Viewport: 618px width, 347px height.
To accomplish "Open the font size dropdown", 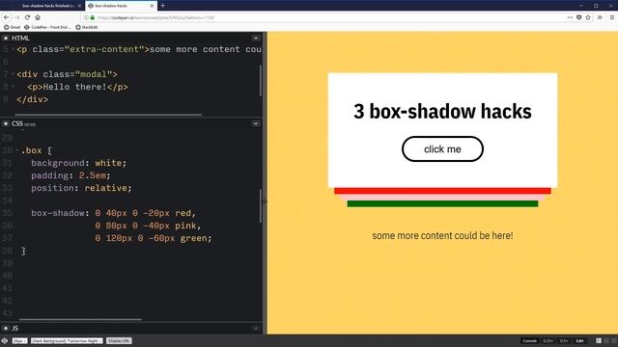I will (19, 340).
